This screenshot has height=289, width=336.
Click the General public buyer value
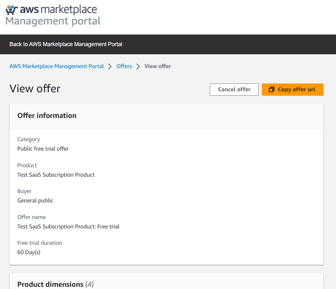(x=35, y=201)
